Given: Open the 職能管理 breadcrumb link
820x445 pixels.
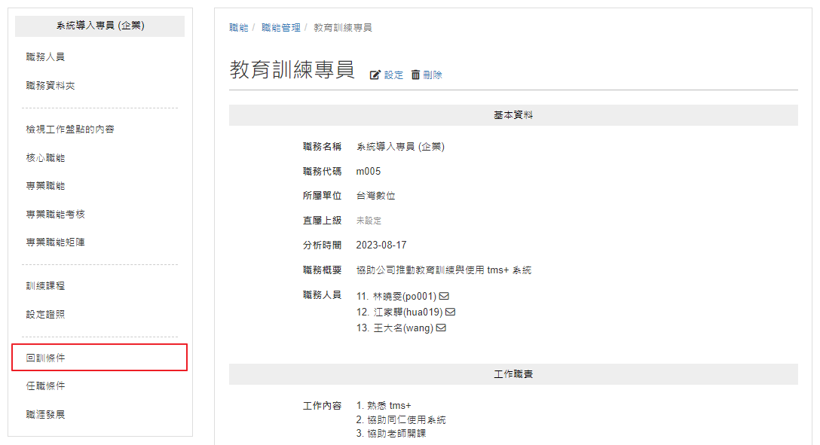Looking at the screenshot, I should click(x=281, y=28).
